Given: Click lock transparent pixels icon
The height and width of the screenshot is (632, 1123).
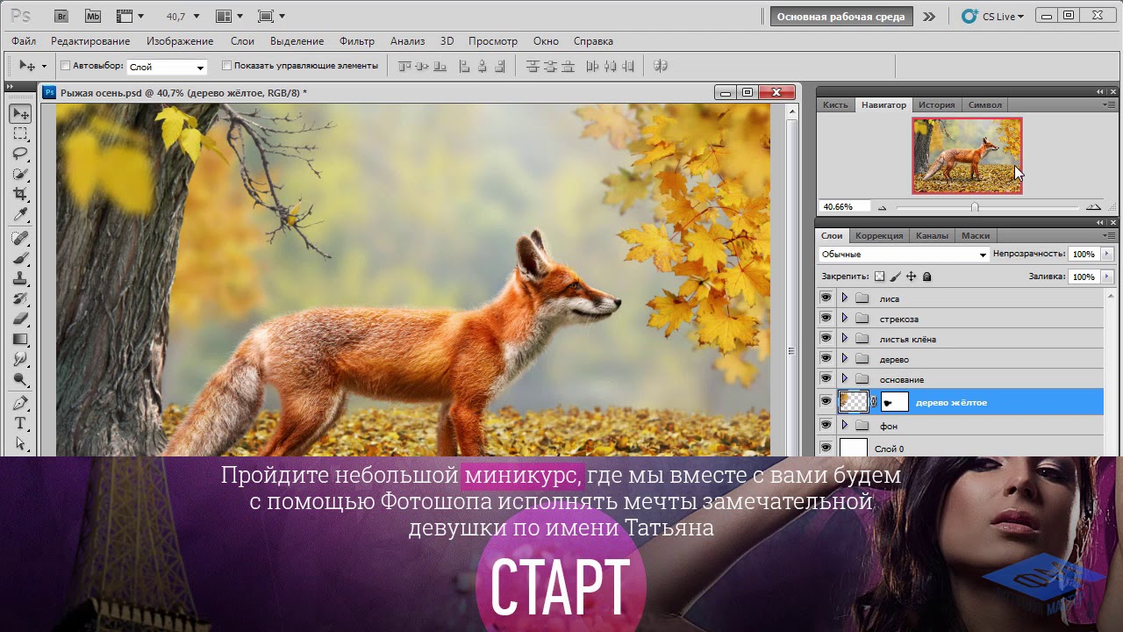Looking at the screenshot, I should (880, 276).
